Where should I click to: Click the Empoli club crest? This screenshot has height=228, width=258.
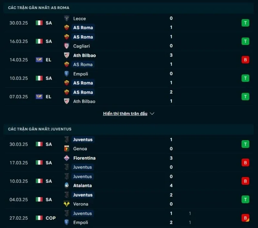(67, 74)
